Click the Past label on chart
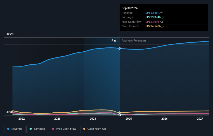Image resolution: width=213 pixels, height=136 pixels. pos(114,40)
